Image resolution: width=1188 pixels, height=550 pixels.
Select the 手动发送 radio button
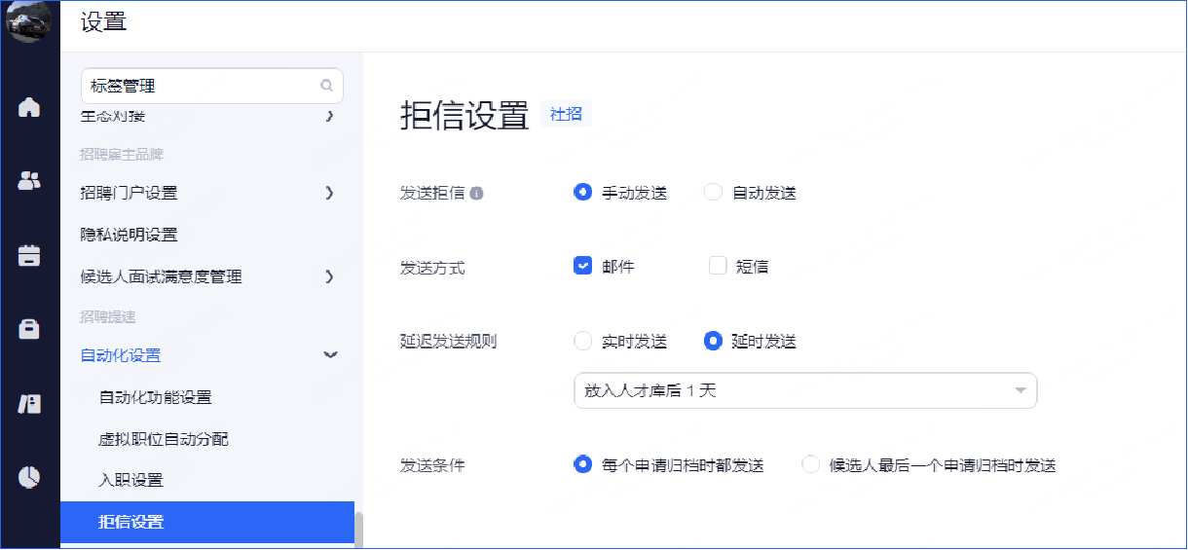tap(582, 193)
